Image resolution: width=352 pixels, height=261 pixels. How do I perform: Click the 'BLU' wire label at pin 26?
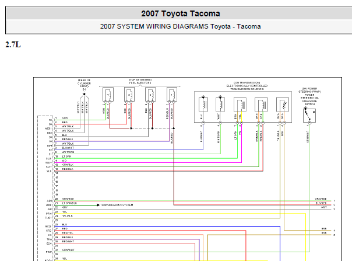point(65,225)
